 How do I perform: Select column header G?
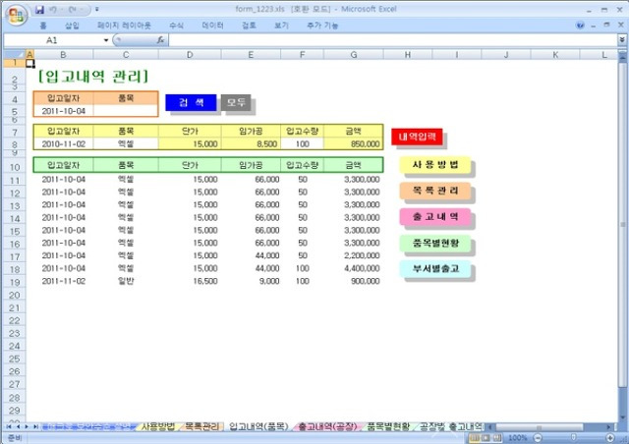click(354, 55)
